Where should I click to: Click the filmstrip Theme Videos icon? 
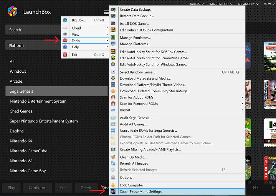pyautogui.click(x=113, y=85)
